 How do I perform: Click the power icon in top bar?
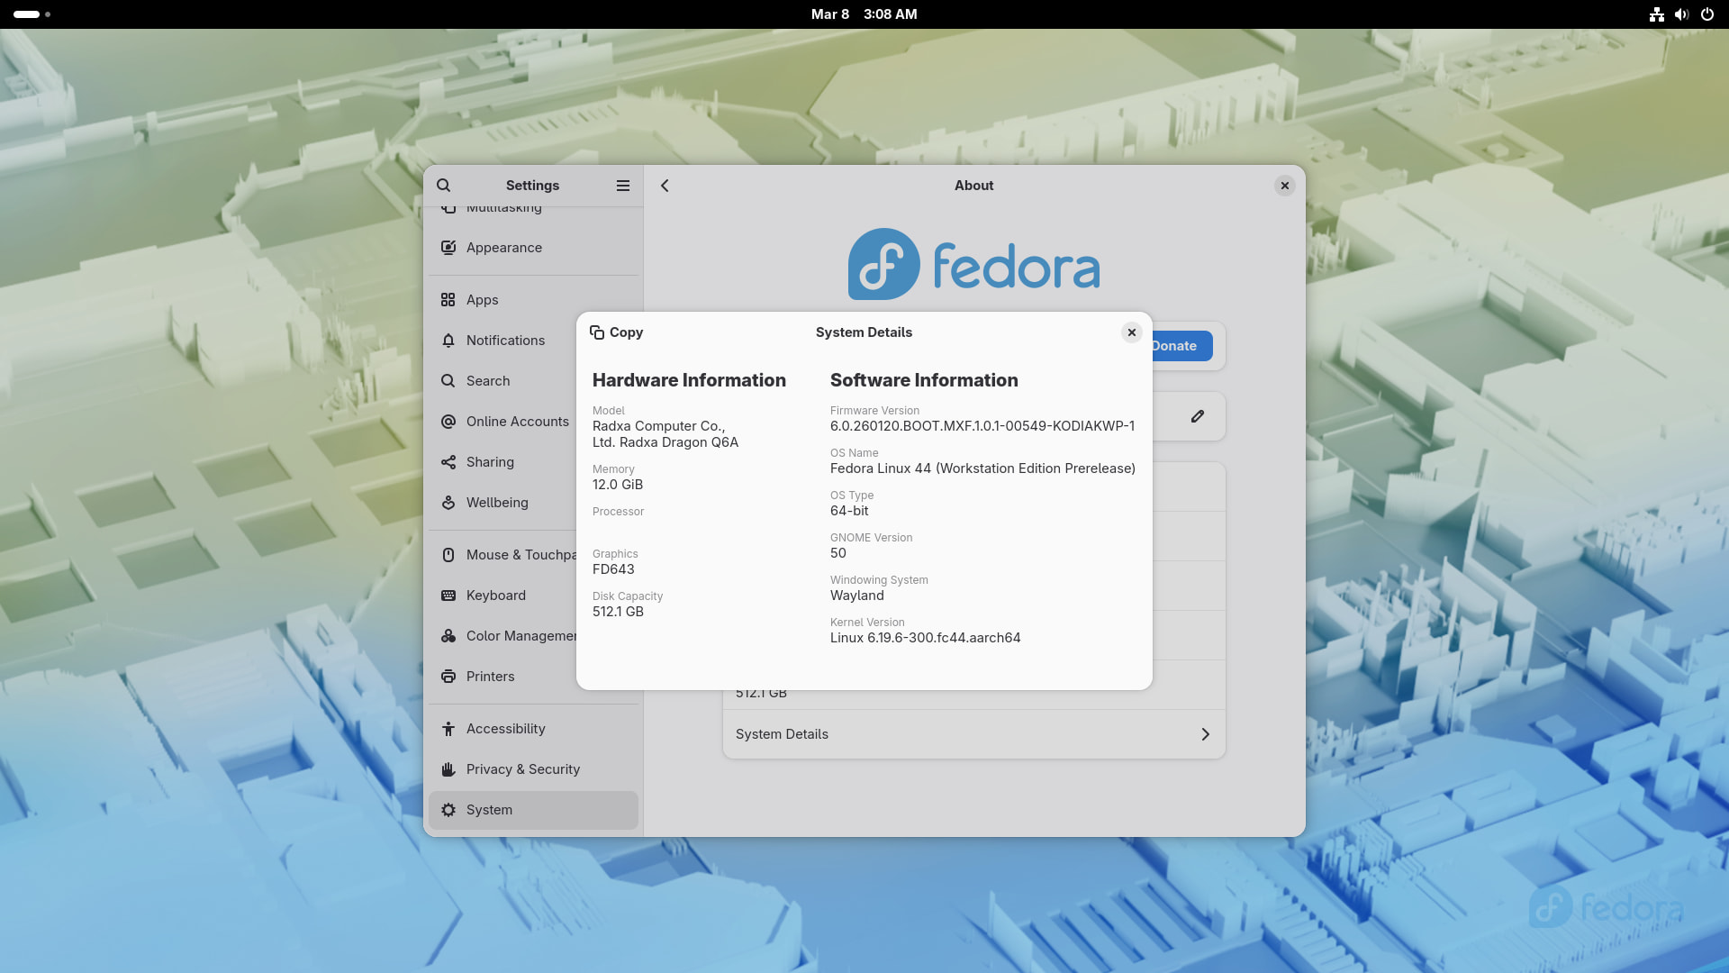tap(1706, 14)
